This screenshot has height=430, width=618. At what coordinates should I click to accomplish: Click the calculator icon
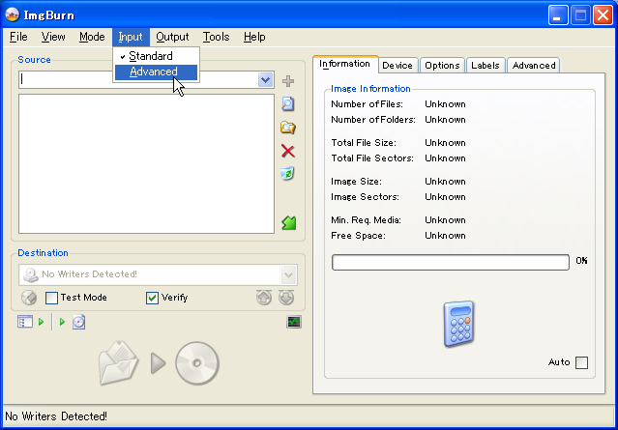[x=458, y=324]
